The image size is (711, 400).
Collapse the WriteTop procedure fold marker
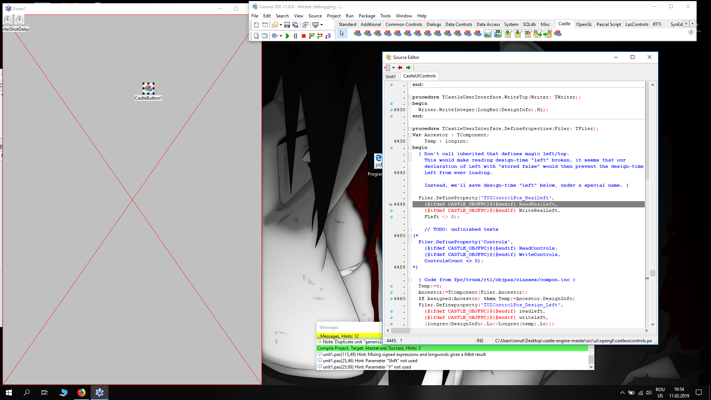410,97
